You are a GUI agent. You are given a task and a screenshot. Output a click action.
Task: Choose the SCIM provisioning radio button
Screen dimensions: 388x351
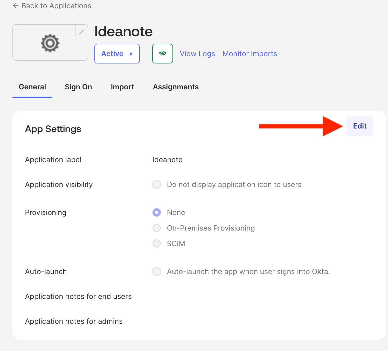pos(157,243)
